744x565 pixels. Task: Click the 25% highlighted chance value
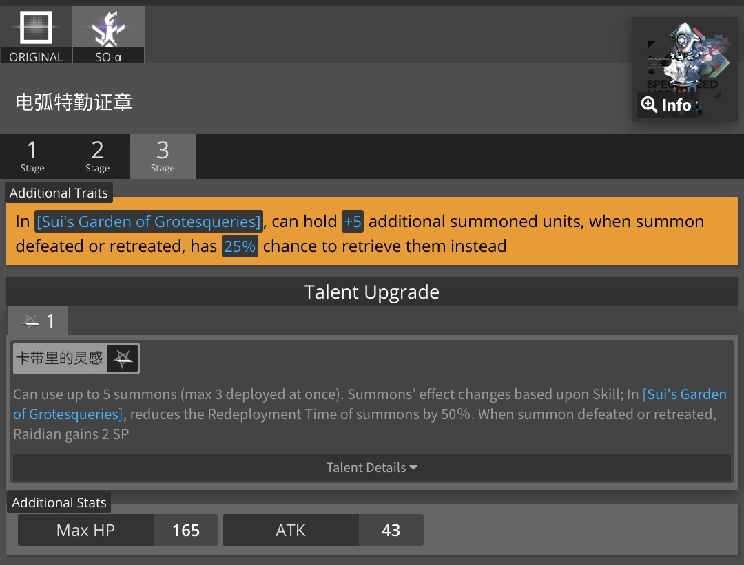tap(240, 246)
